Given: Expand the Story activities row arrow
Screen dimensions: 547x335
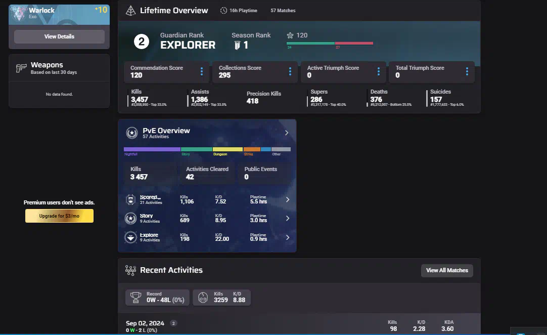Looking at the screenshot, I should pyautogui.click(x=288, y=219).
